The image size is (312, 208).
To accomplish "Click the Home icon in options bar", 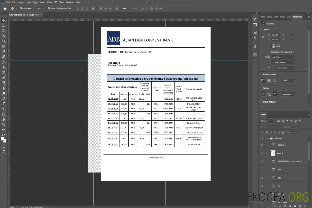I will coord(5,8).
